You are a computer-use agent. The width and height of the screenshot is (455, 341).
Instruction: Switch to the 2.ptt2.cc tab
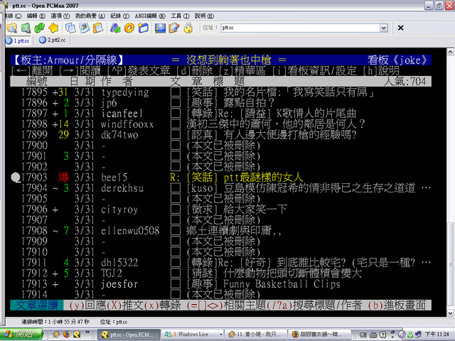pos(53,40)
